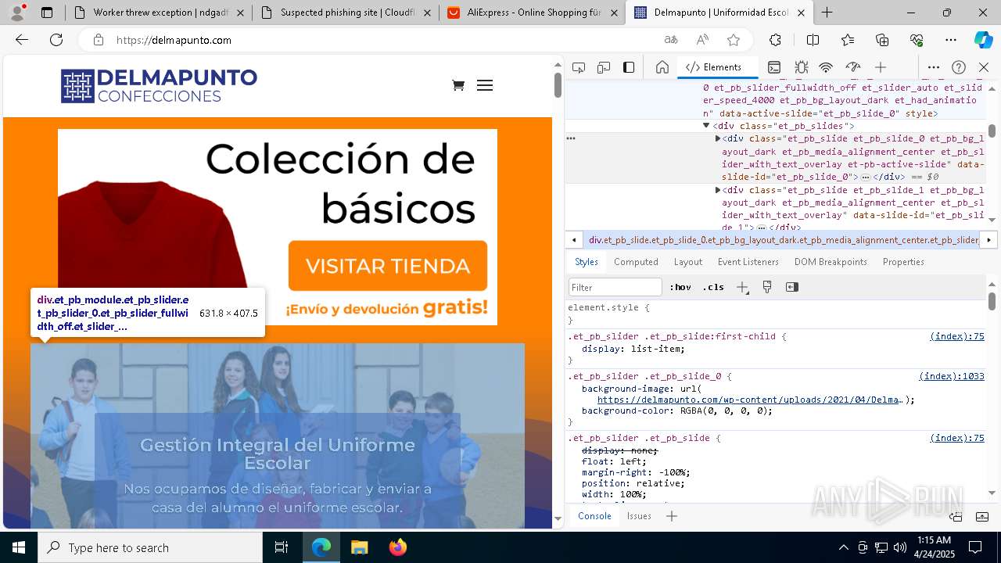Open the Copilot sidebar icon

pos(983,40)
